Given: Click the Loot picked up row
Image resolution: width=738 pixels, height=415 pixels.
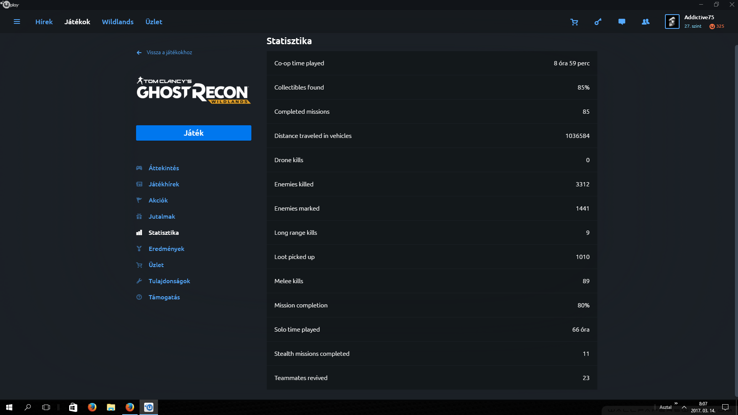Looking at the screenshot, I should click(432, 257).
